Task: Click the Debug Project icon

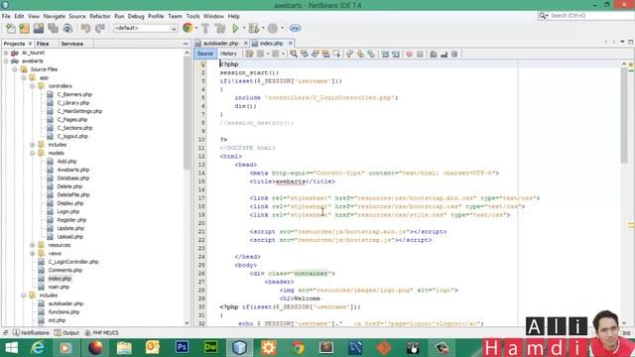Action: point(254,29)
